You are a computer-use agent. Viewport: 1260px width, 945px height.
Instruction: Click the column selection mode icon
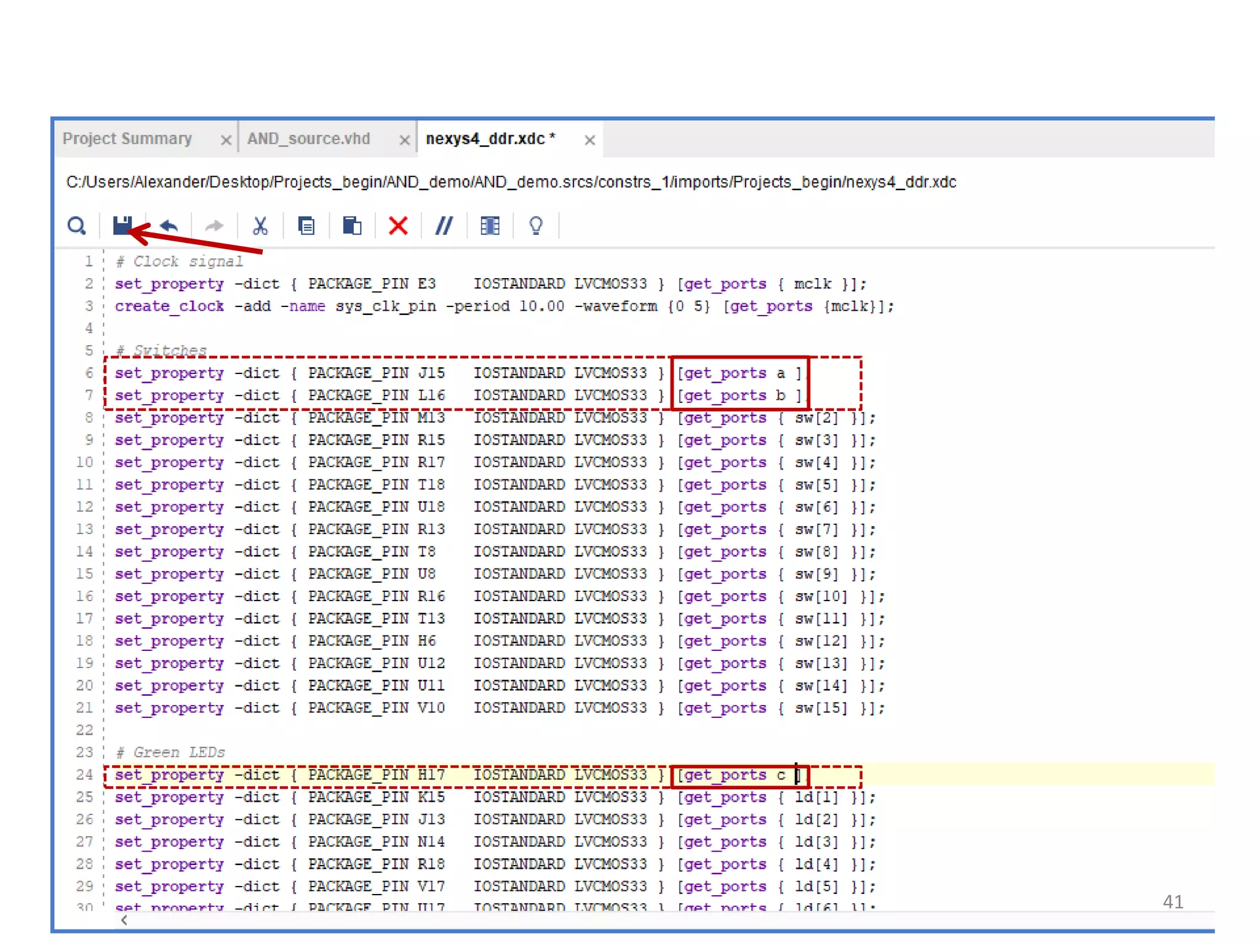click(x=490, y=226)
